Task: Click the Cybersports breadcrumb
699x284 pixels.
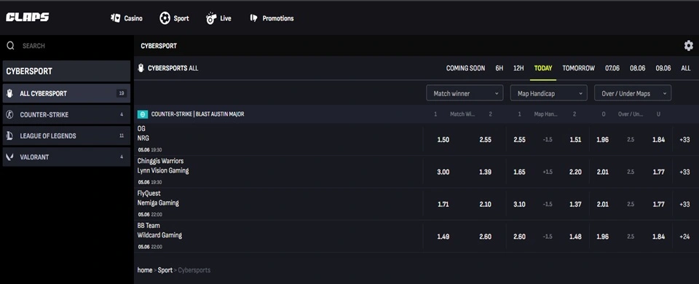Action: [x=194, y=270]
